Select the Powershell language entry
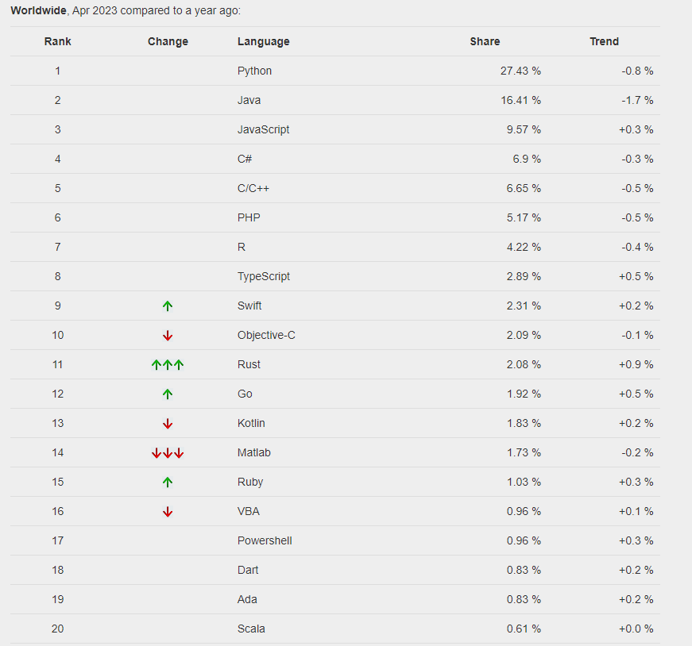 pos(265,540)
